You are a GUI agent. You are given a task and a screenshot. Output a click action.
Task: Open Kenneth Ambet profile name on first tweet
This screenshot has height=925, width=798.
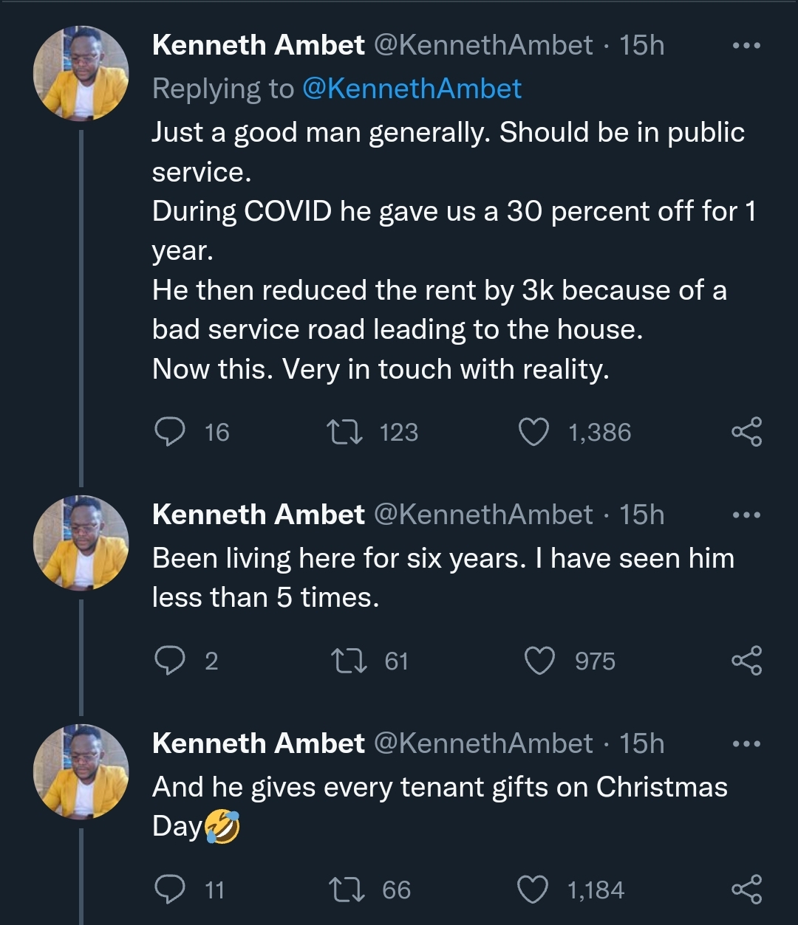(258, 46)
